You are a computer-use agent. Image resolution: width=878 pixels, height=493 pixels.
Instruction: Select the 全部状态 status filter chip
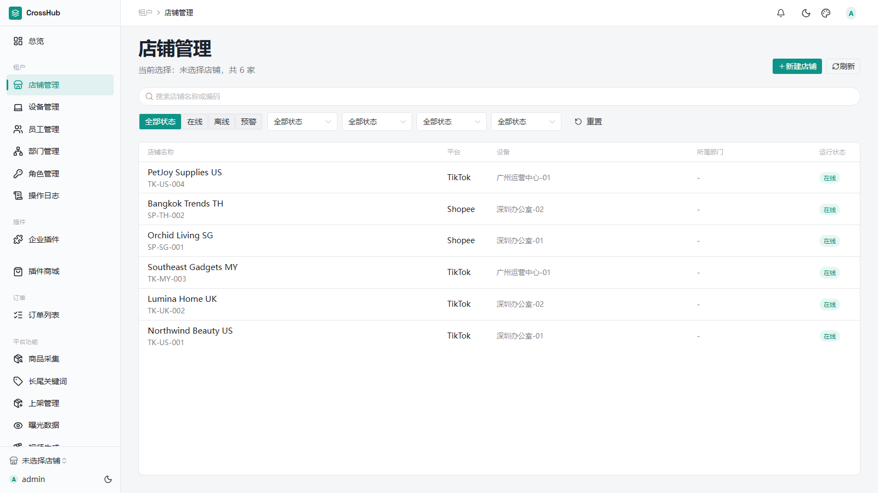click(160, 122)
